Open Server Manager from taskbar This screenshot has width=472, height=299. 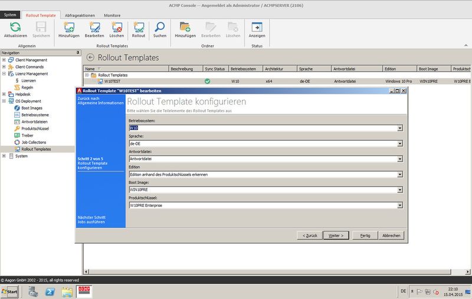click(x=33, y=291)
